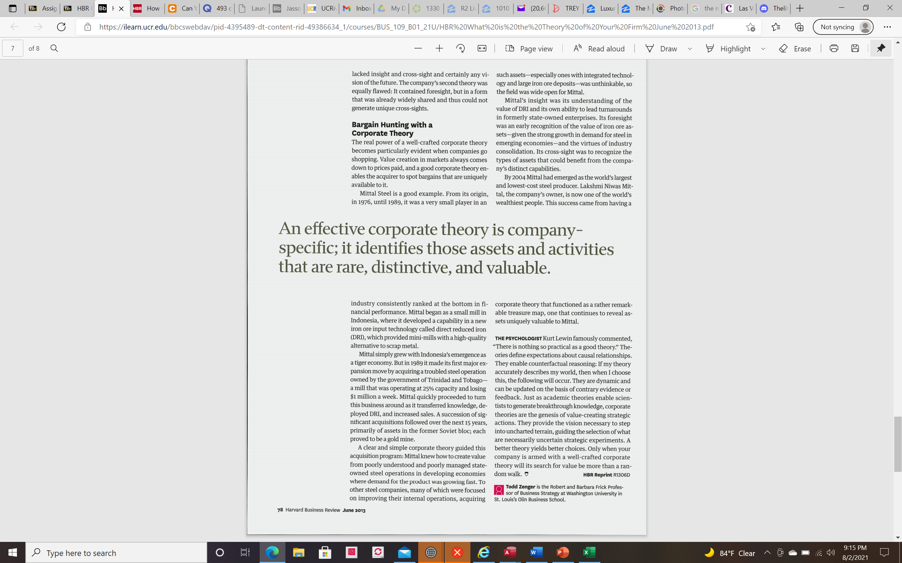902x563 pixels.
Task: Click the taskbar search box
Action: [116, 552]
